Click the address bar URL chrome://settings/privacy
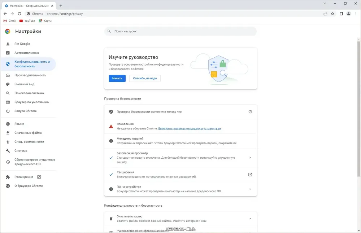The width and height of the screenshot is (361, 233). 65,14
